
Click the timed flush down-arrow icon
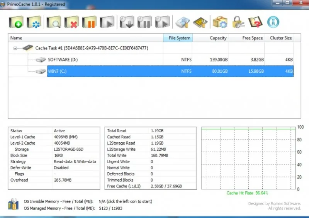(127, 22)
